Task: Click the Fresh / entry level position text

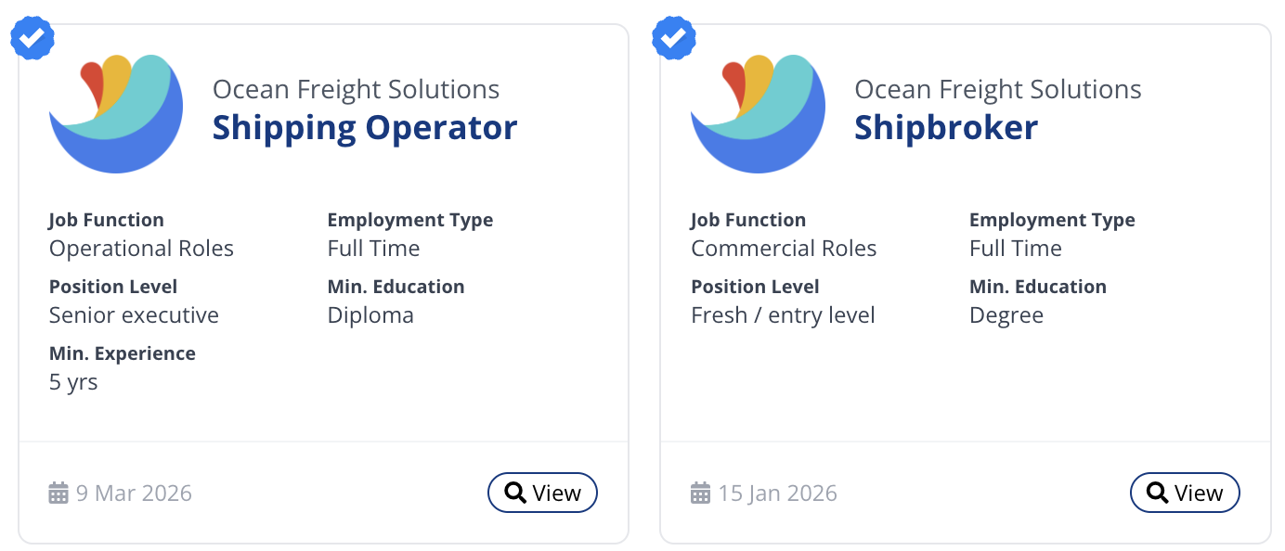Action: [x=783, y=315]
